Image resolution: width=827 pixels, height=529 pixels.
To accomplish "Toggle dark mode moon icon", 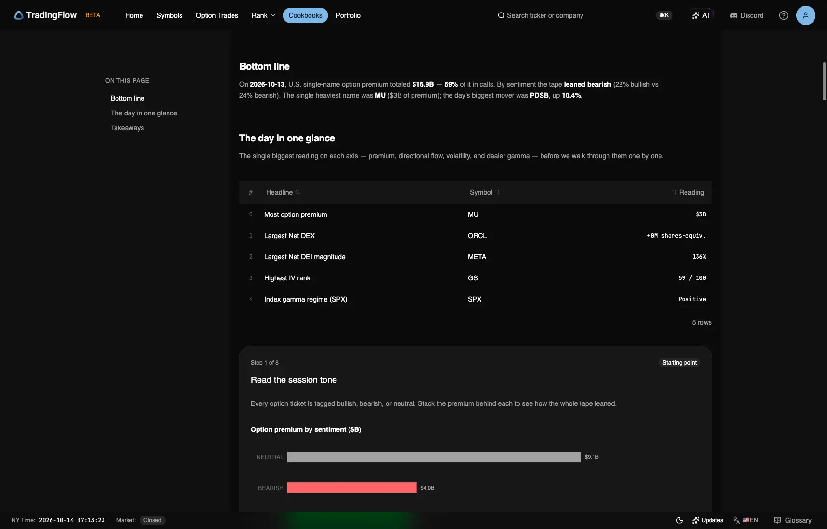I will [679, 520].
